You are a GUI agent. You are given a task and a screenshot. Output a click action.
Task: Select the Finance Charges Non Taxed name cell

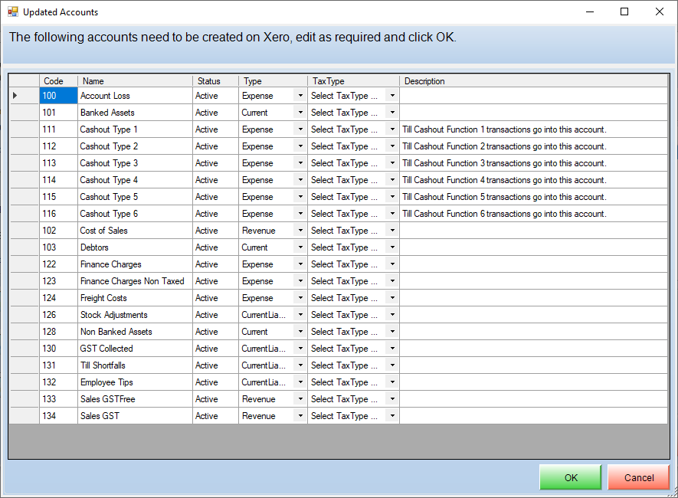pyautogui.click(x=135, y=281)
